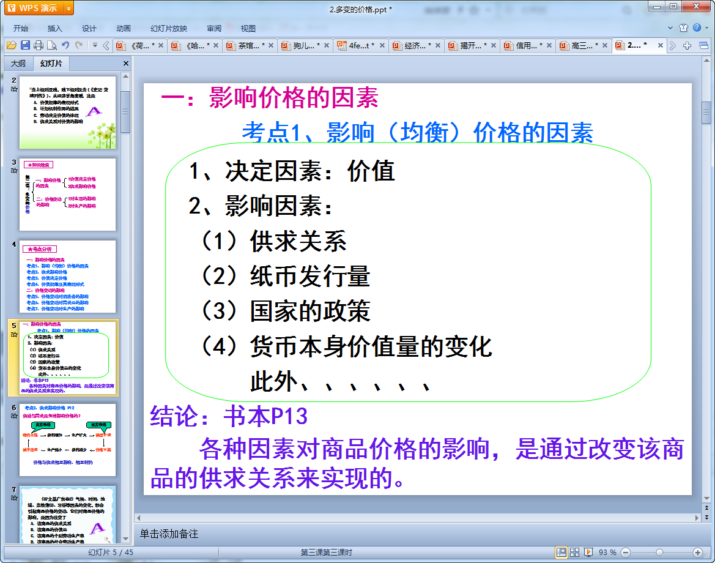Click the 93 % zoom level value
This screenshot has width=715, height=563.
pyautogui.click(x=607, y=553)
